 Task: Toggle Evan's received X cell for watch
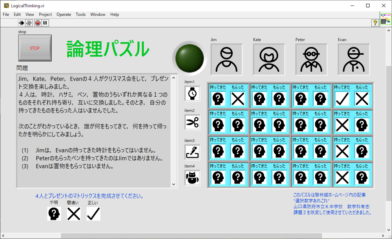tap(362, 99)
